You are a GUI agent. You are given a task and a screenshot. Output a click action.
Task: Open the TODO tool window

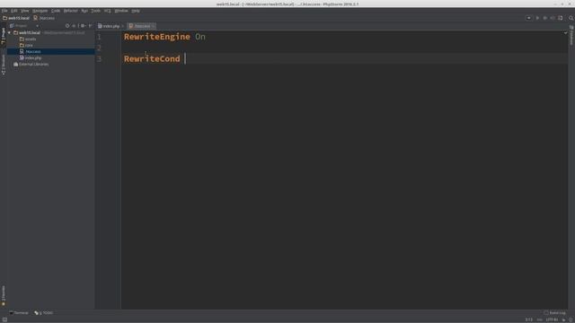pyautogui.click(x=44, y=313)
